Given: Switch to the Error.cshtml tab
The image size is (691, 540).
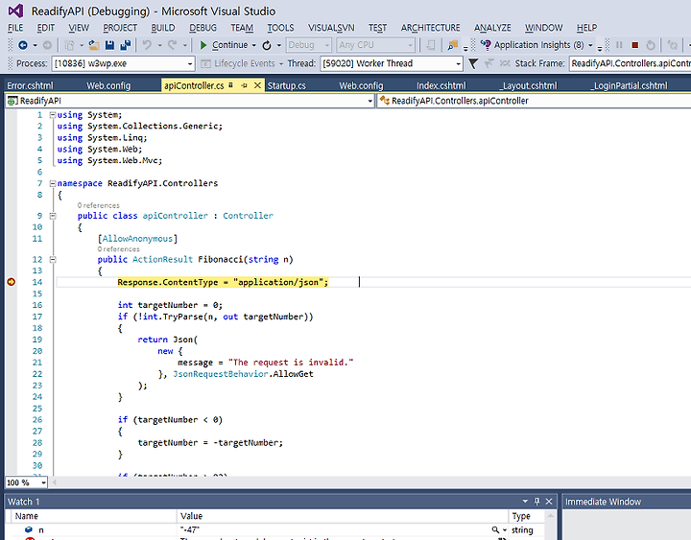Looking at the screenshot, I should point(30,85).
